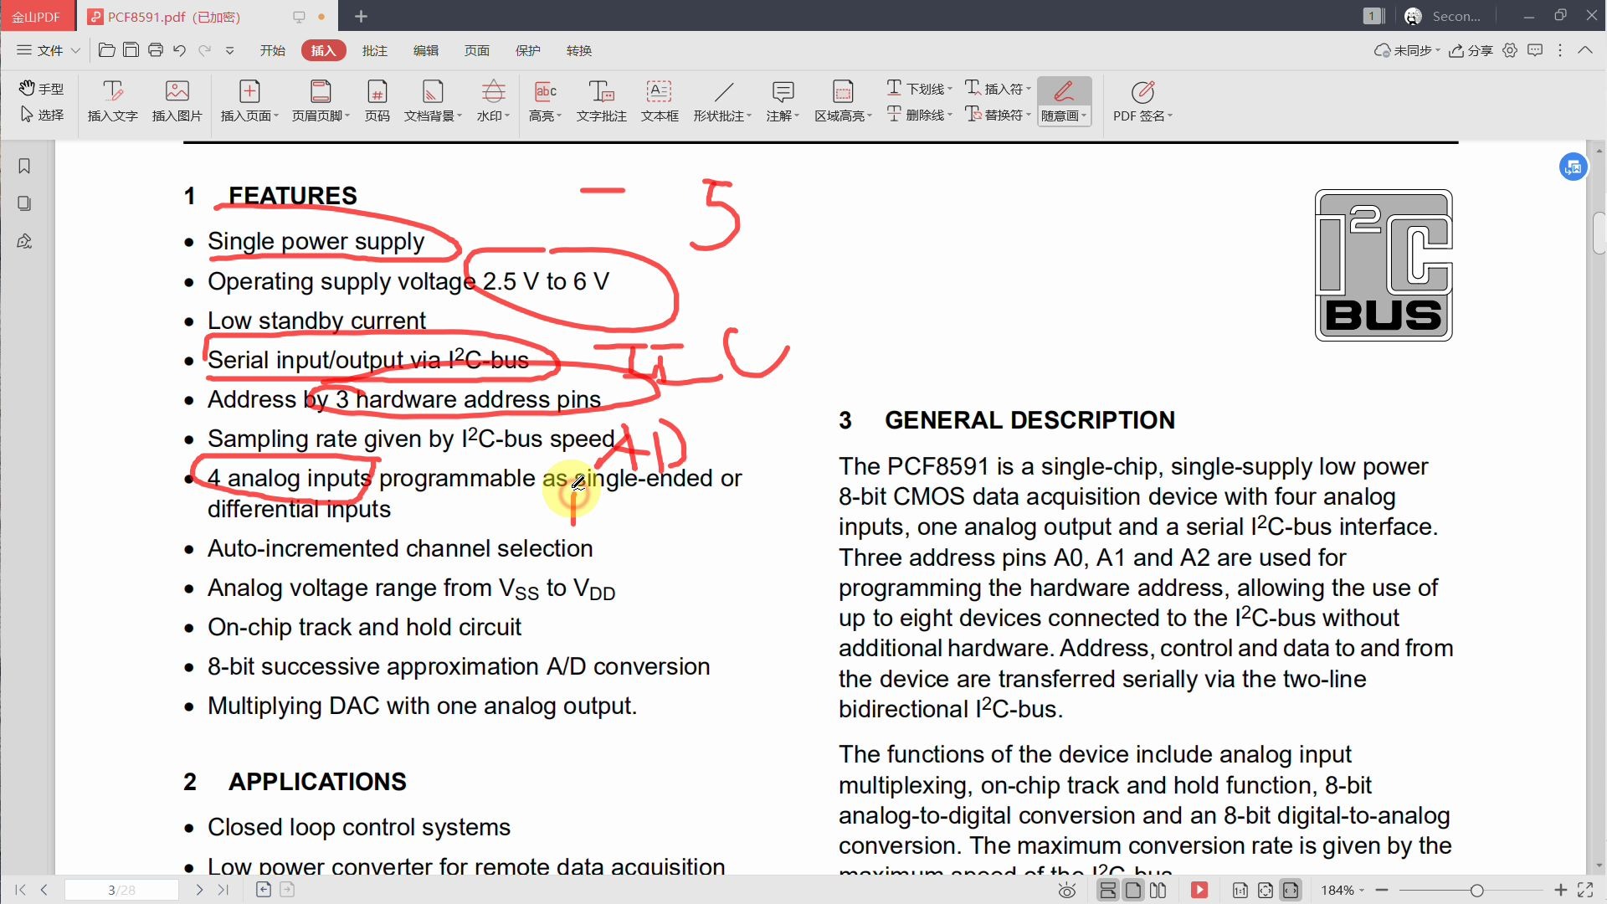1607x904 pixels.
Task: Click the red slideshow play icon
Action: [1199, 890]
